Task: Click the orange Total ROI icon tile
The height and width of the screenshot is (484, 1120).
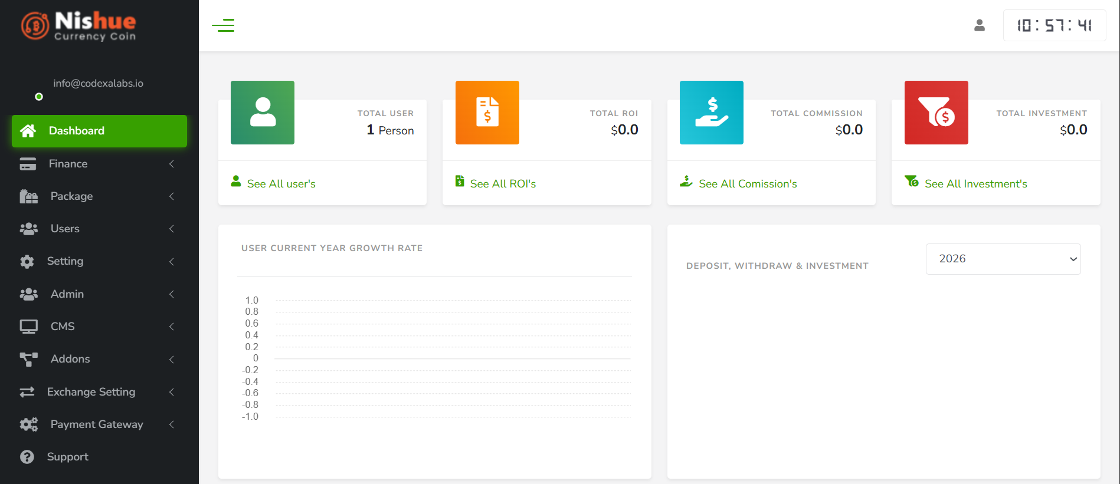Action: [487, 113]
